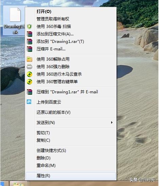Viewport: 159px width, 186px height.
Task: Click the 360强力删除 shredder icon
Action: [29, 67]
